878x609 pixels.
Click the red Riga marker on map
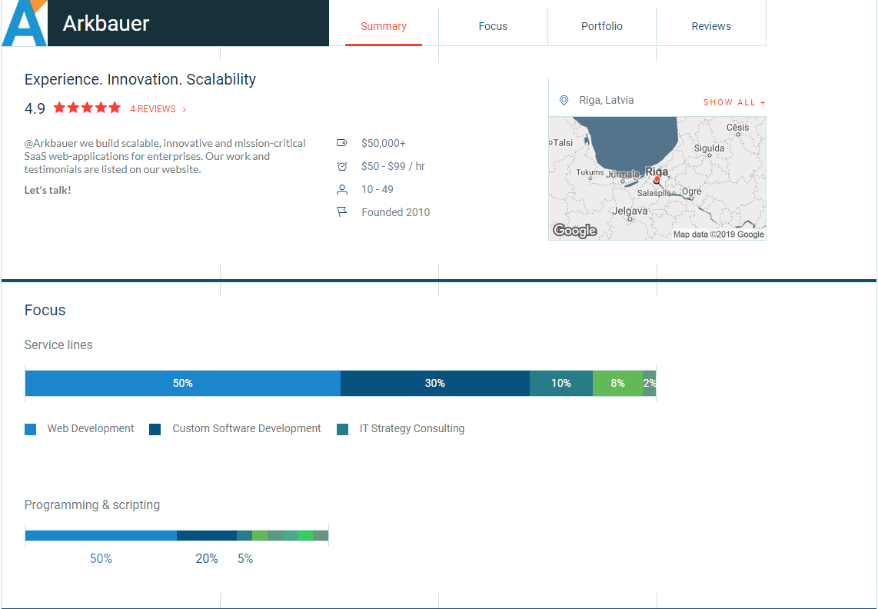pos(657,179)
